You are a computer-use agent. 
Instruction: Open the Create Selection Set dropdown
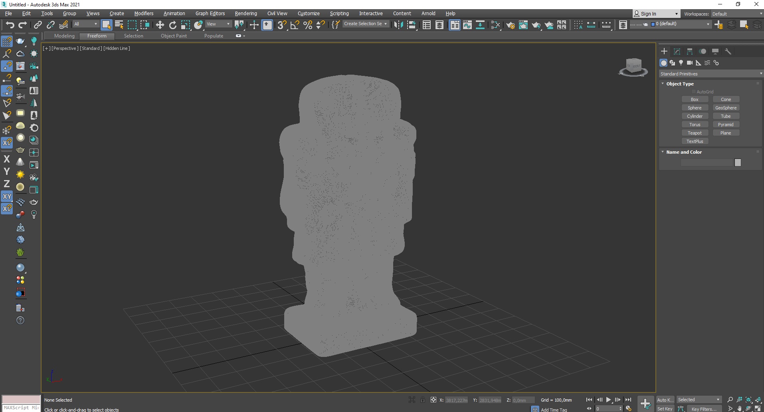coord(365,24)
